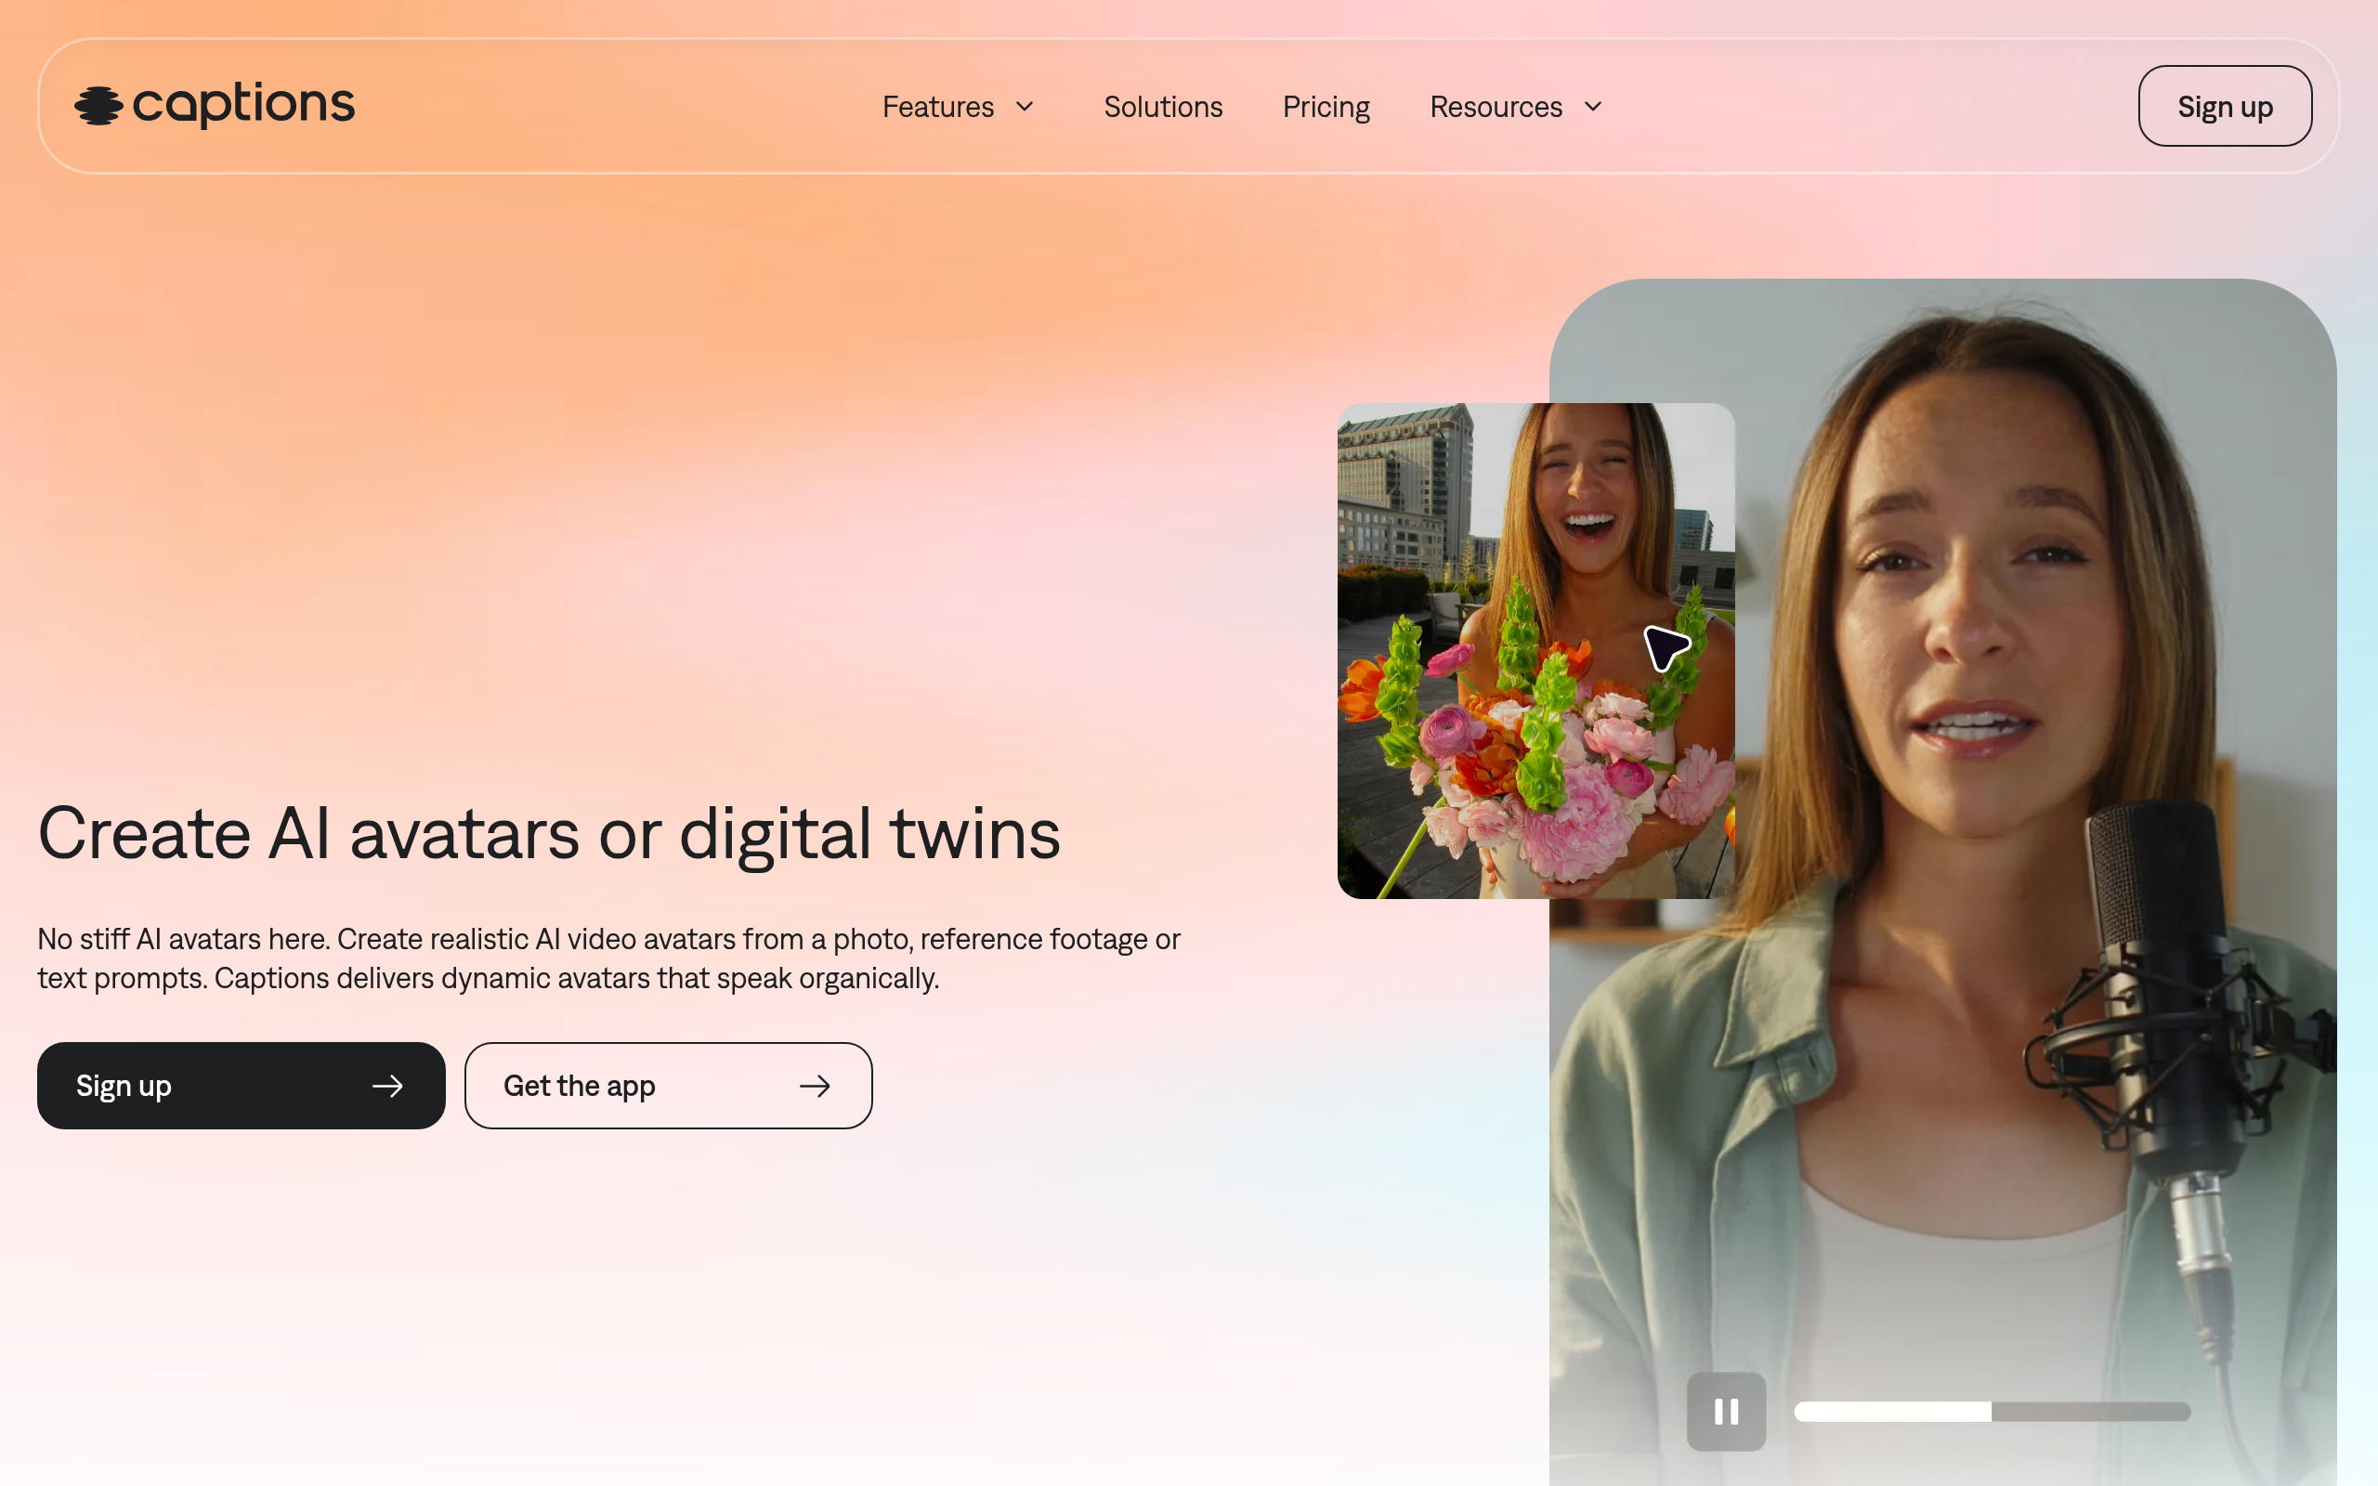This screenshot has height=1486, width=2378.
Task: Click the Get the app button label
Action: coord(579,1086)
